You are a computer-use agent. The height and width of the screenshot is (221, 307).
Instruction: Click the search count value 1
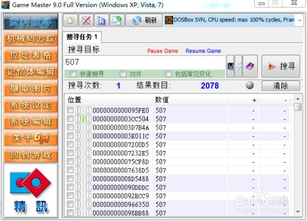coord(119,85)
